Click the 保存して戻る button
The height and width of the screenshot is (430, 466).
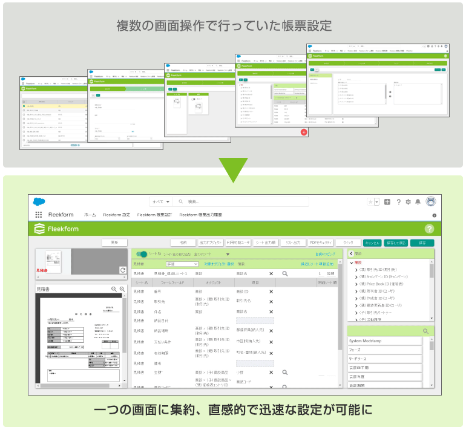(396, 243)
